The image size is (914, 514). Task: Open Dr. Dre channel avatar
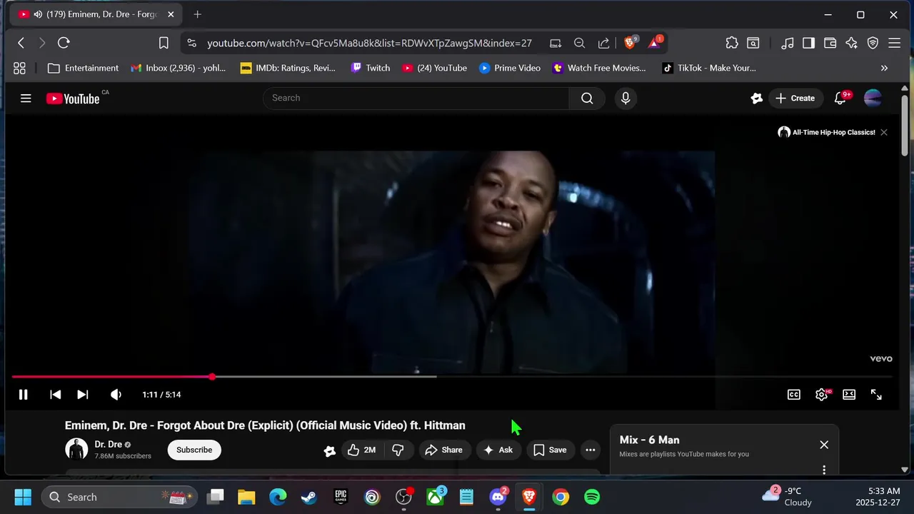(76, 450)
